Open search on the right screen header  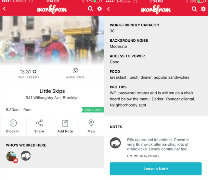pyautogui.click(x=194, y=9)
